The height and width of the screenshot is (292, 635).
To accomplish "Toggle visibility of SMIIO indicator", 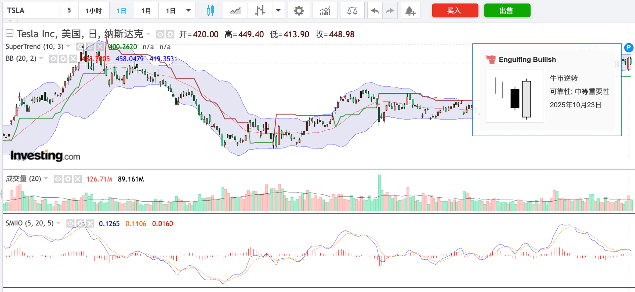I will tap(70, 224).
